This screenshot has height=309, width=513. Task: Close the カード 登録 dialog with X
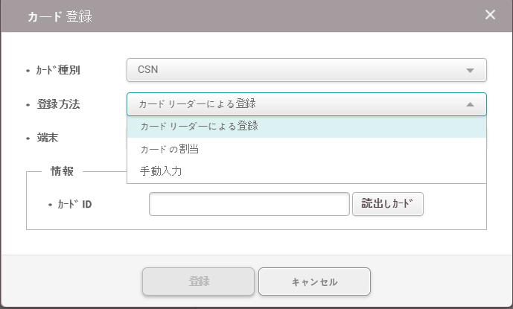click(x=489, y=15)
